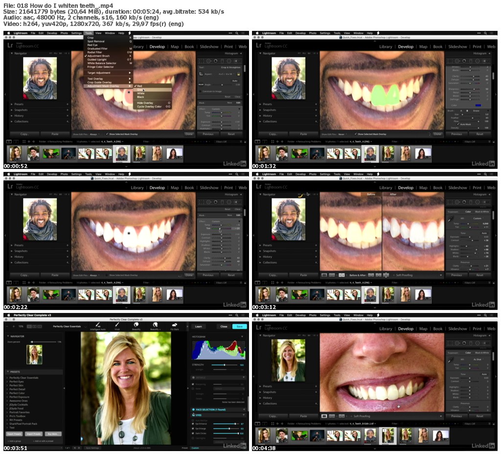Screen dimensions: 501x454
Task: Choose the Beautify icon in Perfectly Clear
Action: click(x=136, y=325)
